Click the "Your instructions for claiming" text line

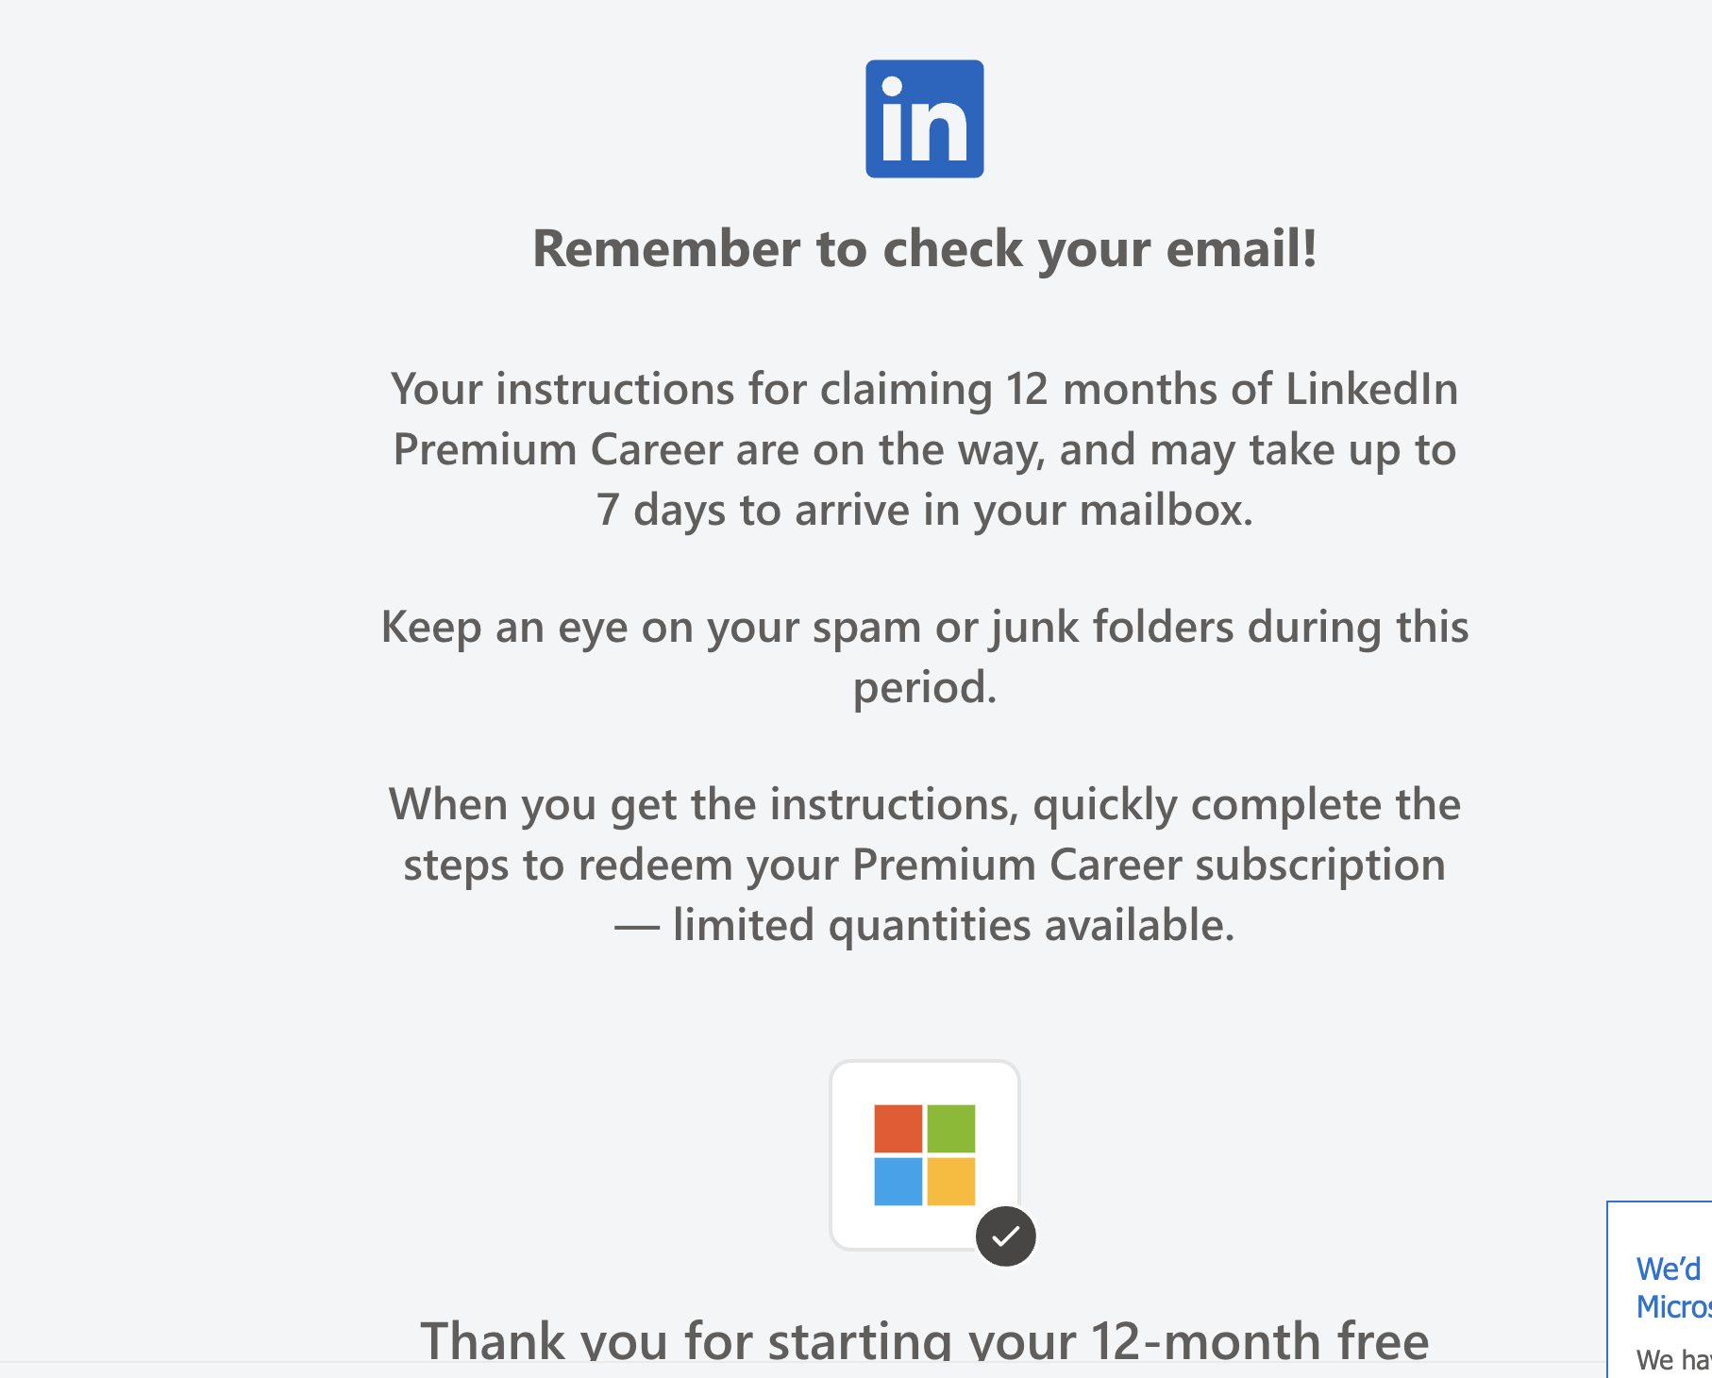point(924,389)
